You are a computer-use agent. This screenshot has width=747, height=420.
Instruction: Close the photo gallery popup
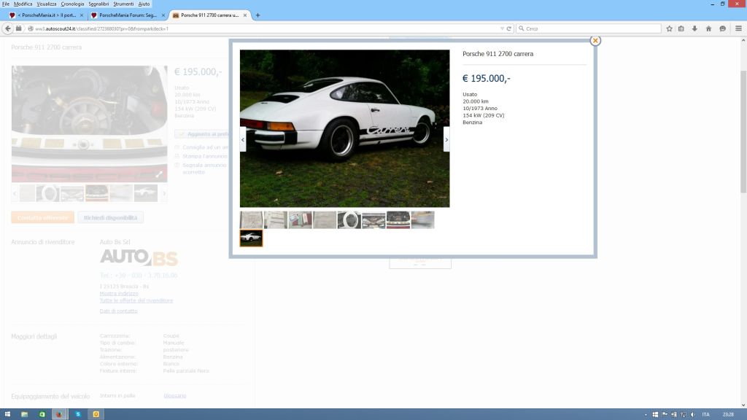(x=595, y=41)
